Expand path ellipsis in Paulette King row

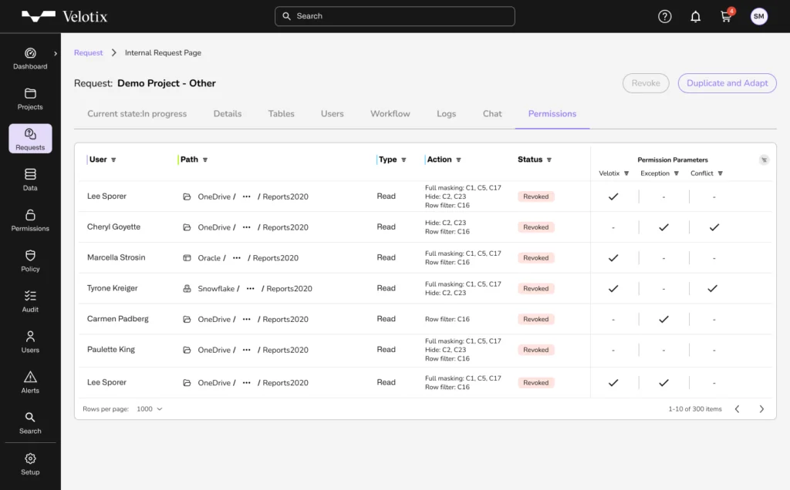[x=246, y=350]
